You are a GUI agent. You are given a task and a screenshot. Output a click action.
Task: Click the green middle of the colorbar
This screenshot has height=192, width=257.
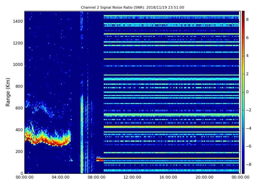(x=243, y=92)
